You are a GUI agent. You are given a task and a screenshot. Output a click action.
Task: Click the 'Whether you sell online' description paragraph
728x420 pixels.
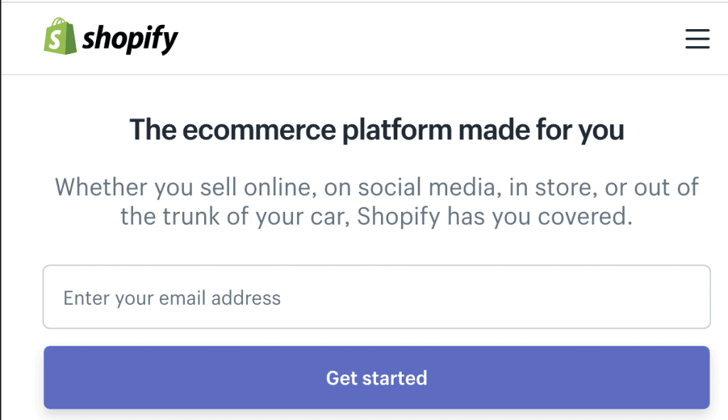point(377,201)
